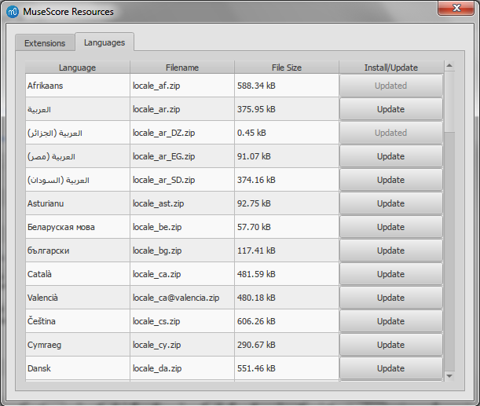This screenshot has height=406, width=480.
Task: Select the Беларуская мова cell
Action: tap(78, 227)
